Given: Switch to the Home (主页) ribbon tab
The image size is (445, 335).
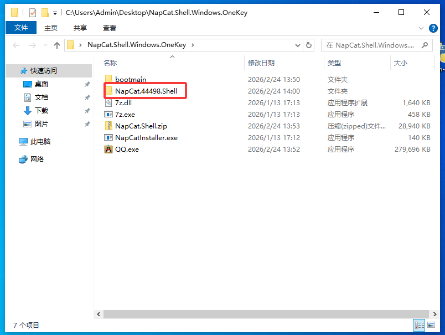Looking at the screenshot, I should click(x=51, y=28).
